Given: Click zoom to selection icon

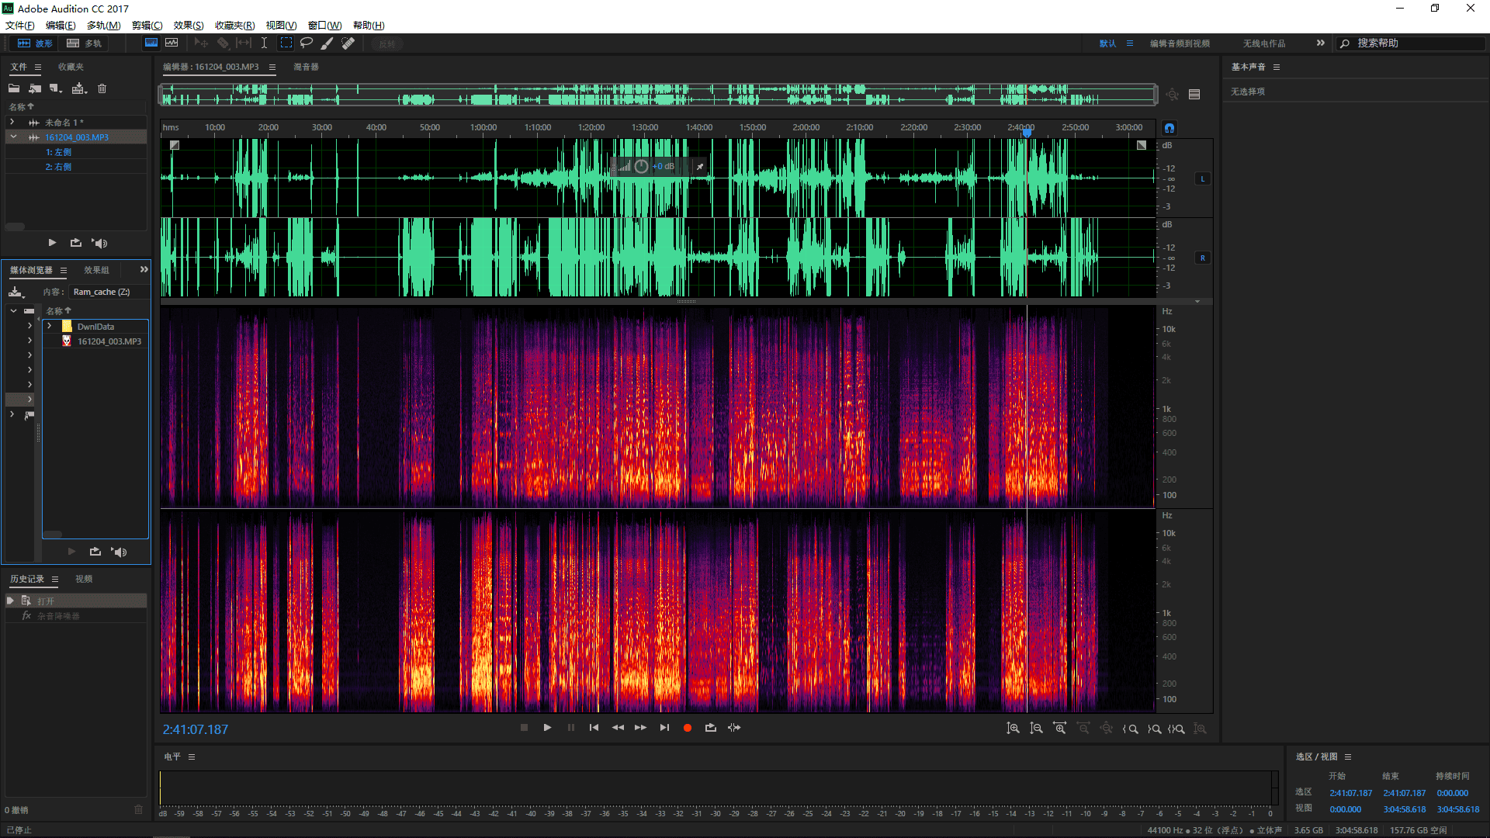Looking at the screenshot, I should click(x=1176, y=729).
